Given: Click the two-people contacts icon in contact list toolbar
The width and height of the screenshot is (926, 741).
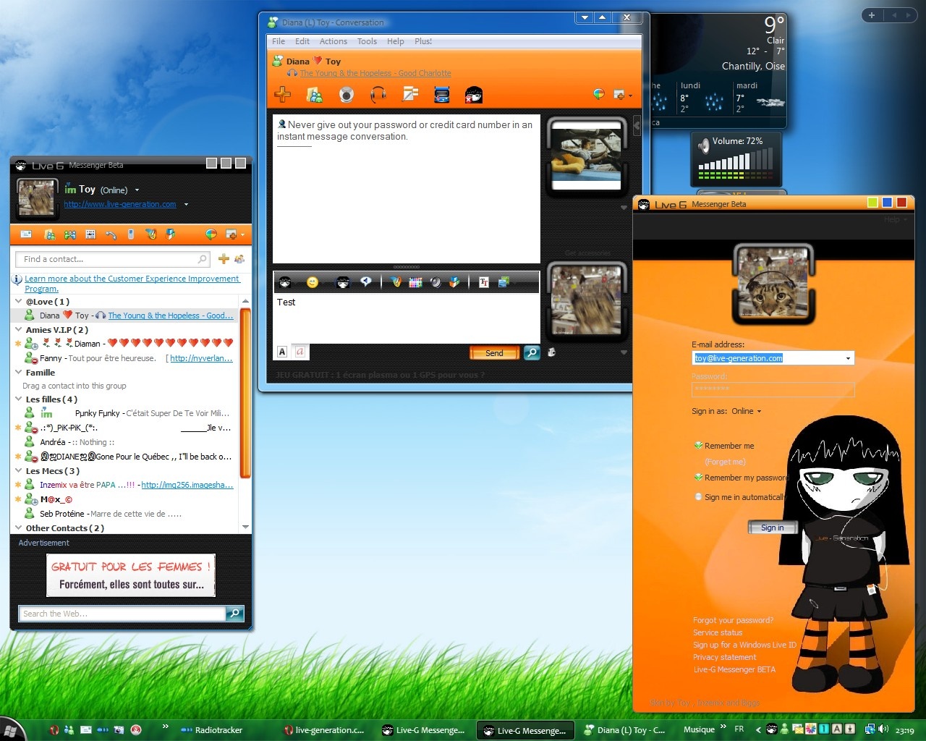Looking at the screenshot, I should coord(70,234).
